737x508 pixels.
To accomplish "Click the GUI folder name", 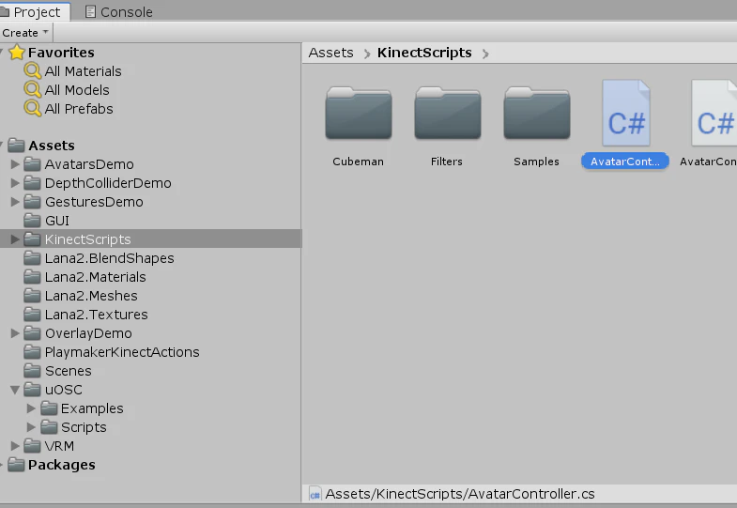I will (x=57, y=221).
